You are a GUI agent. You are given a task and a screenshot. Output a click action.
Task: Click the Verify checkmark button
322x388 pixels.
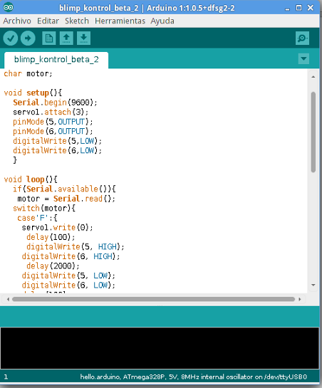click(11, 38)
